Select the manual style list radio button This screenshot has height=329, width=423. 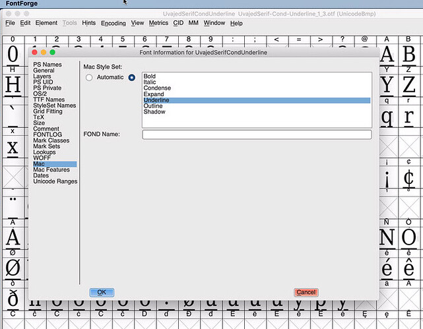[x=132, y=78]
